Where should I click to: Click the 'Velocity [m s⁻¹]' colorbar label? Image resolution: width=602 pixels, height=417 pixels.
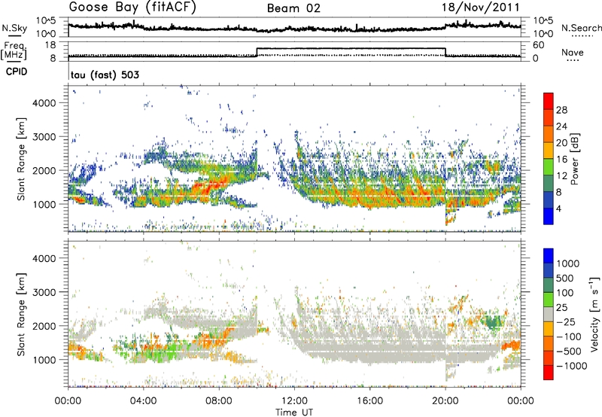[x=594, y=314]
